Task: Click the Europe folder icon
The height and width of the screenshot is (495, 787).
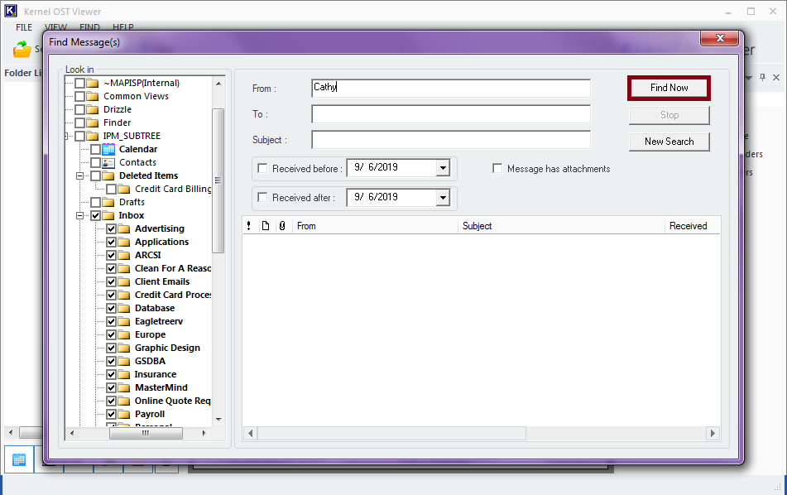Action: pos(124,335)
